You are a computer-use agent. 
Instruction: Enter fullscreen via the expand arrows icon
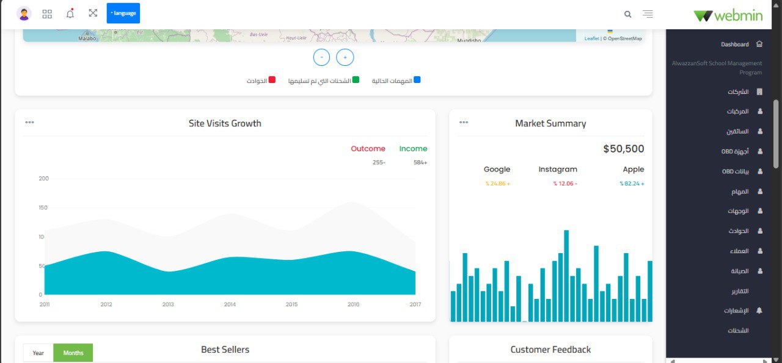(x=92, y=13)
